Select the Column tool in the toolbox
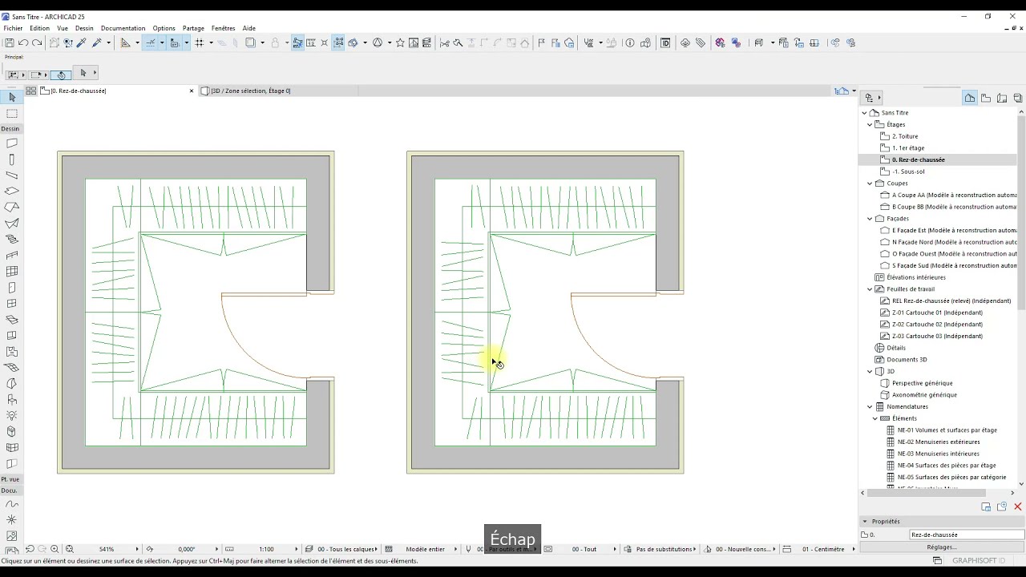The height and width of the screenshot is (577, 1026). pos(12,159)
